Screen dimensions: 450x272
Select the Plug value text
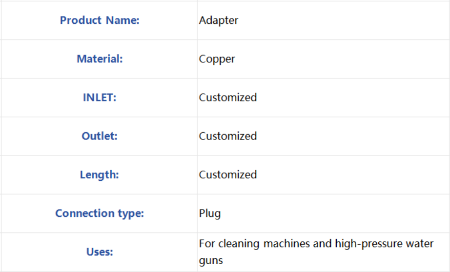click(210, 214)
